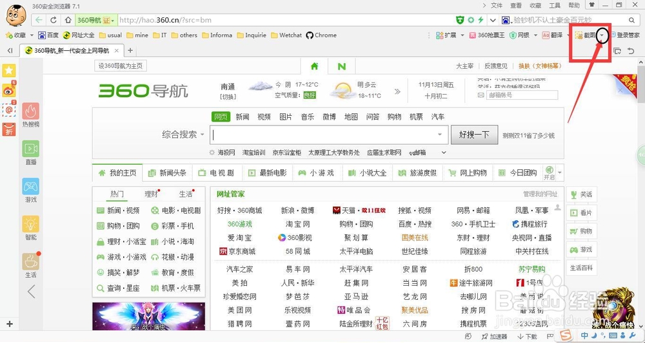Close the 360导航 tab
The image size is (645, 343).
[116, 51]
